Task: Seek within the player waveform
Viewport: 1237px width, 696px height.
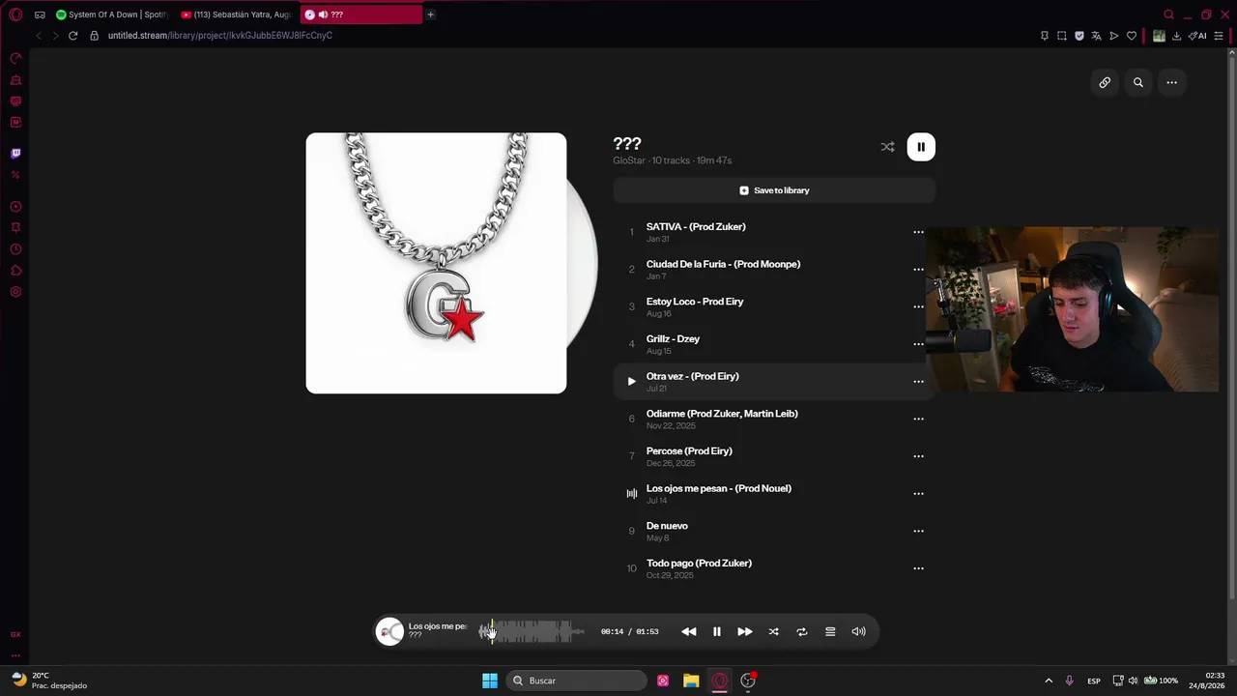Action: [532, 631]
